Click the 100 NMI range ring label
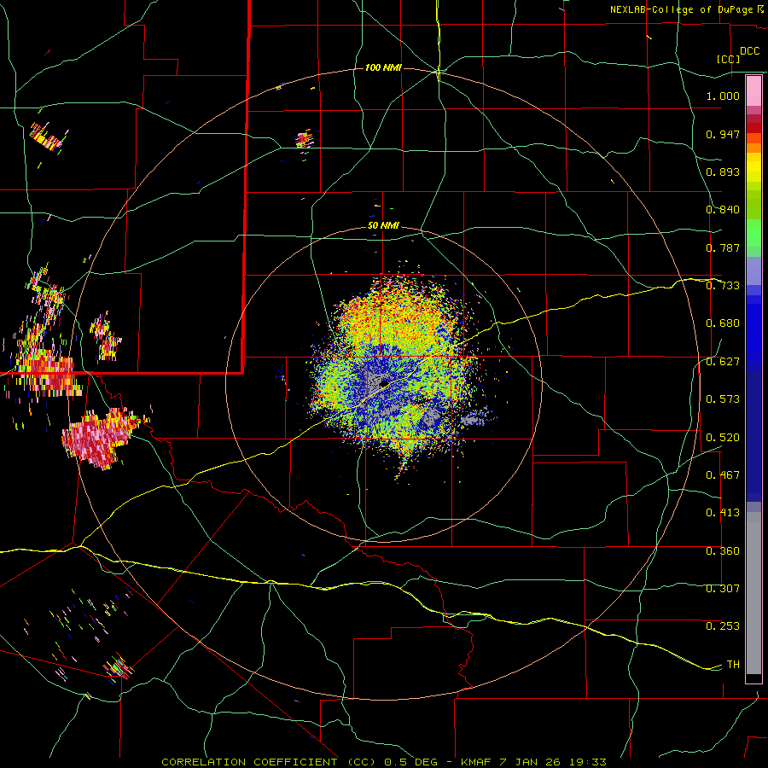The width and height of the screenshot is (768, 768). 383,67
